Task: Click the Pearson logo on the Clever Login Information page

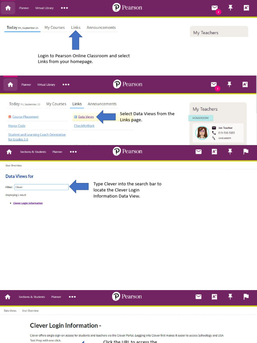Action: pos(127,296)
